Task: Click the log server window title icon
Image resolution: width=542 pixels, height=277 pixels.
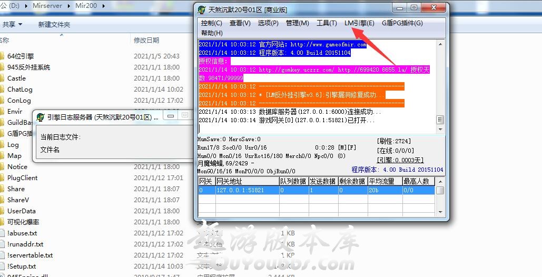Action: pos(40,117)
